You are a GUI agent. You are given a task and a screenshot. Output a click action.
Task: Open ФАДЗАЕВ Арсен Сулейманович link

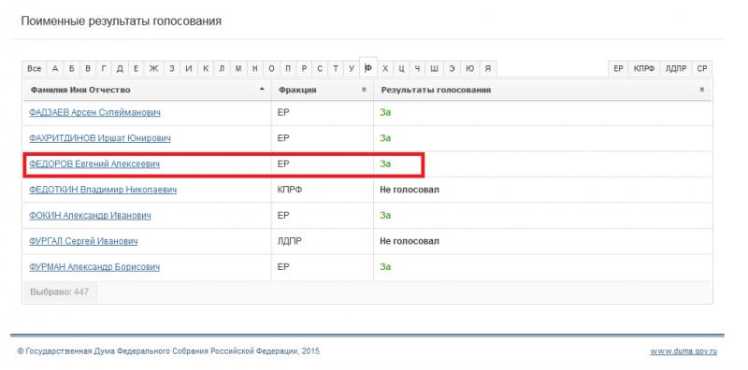94,112
